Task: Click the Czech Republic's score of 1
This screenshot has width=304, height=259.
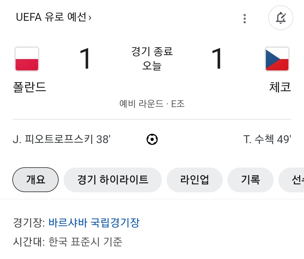Action: (x=217, y=59)
